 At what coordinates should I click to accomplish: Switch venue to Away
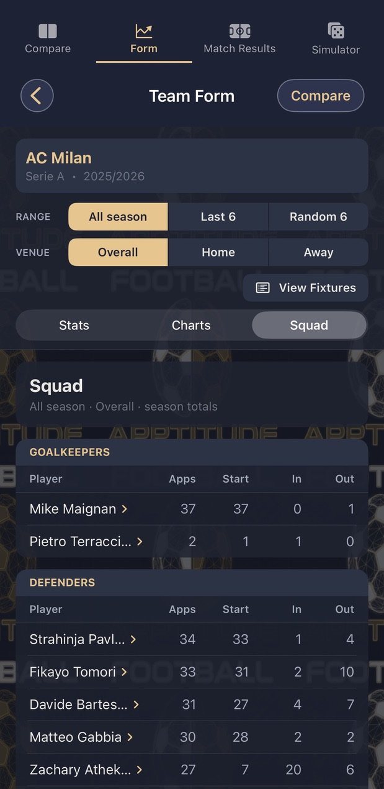pyautogui.click(x=318, y=252)
